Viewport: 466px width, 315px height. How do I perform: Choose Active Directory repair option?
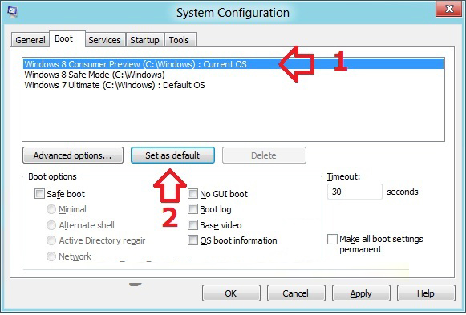51,240
